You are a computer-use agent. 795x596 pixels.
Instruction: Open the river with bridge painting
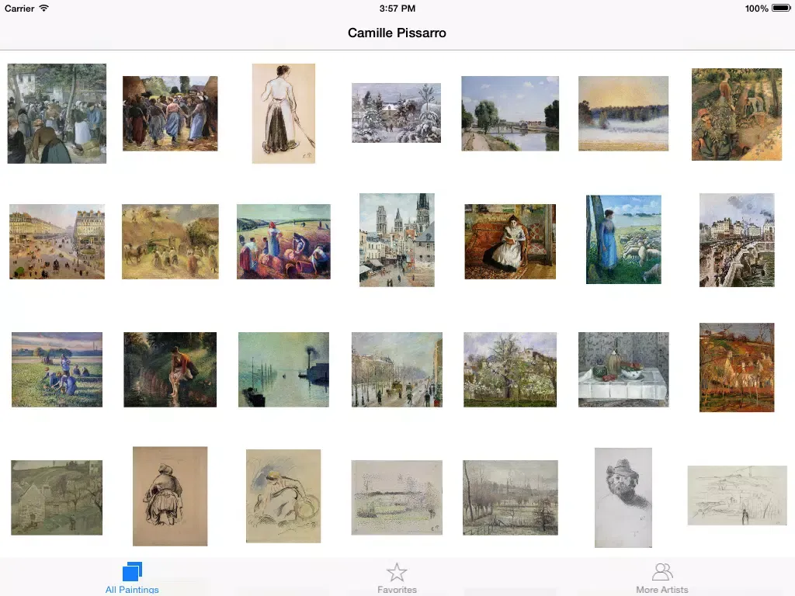(510, 113)
